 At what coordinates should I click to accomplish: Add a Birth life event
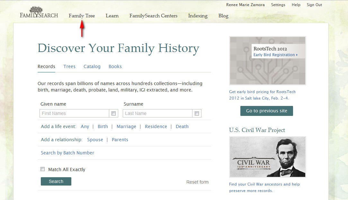click(x=103, y=126)
